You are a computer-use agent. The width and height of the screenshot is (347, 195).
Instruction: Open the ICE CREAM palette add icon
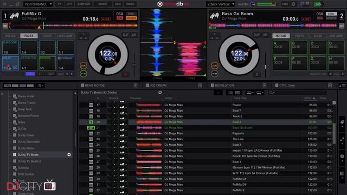click(x=200, y=86)
